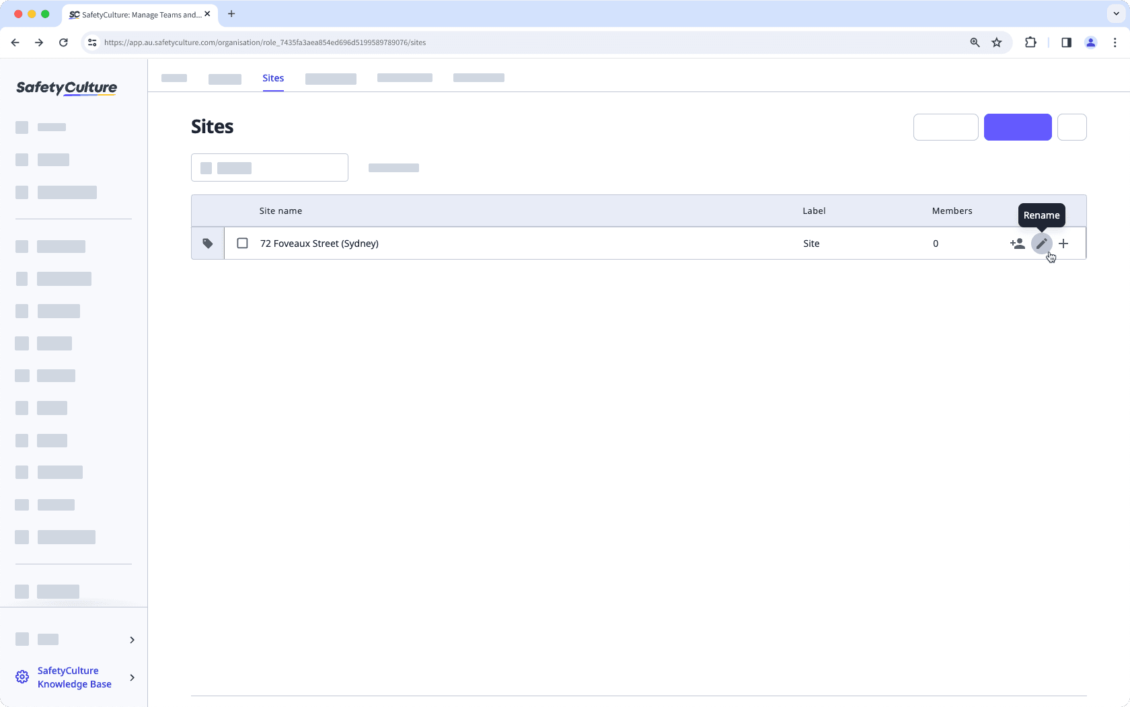
Task: Click the add members person icon
Action: [x=1018, y=244]
